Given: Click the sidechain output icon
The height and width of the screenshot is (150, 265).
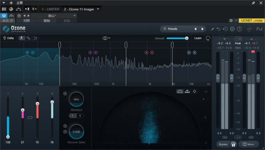Looking at the screenshot, I should point(34,9).
